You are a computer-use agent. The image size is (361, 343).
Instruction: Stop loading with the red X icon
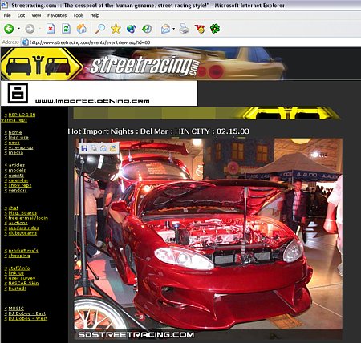click(x=51, y=29)
